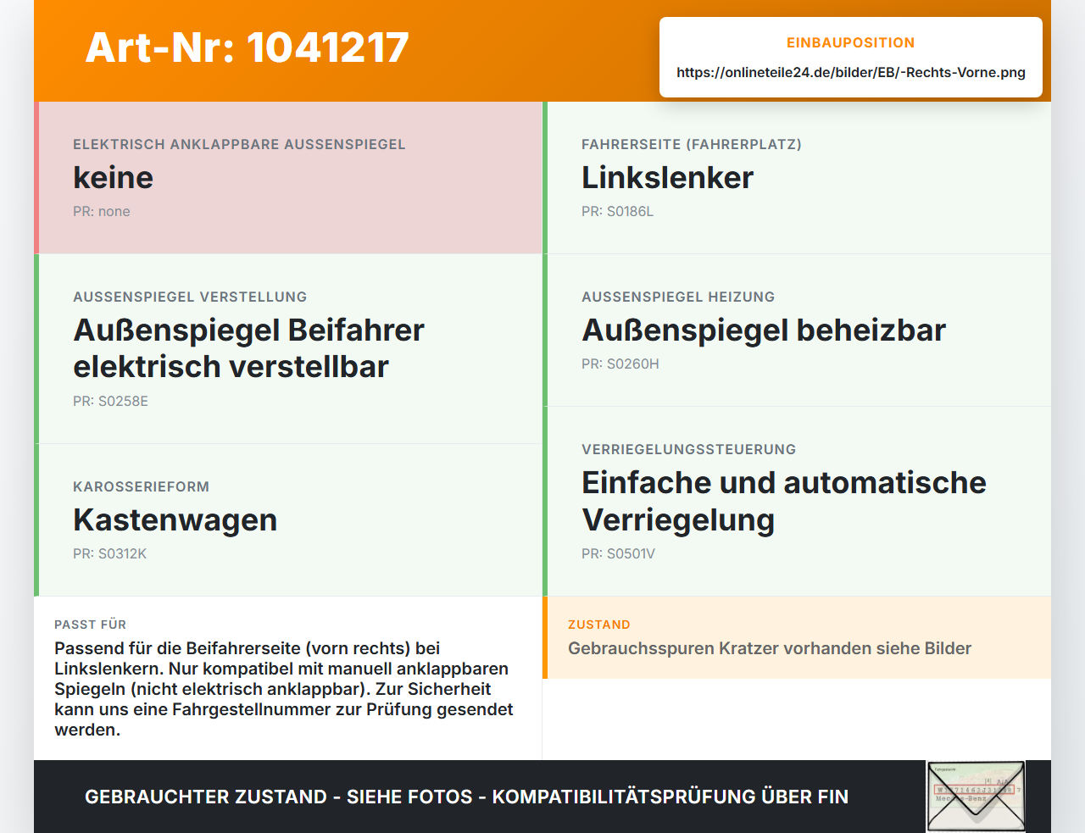Viewport: 1085px width, 833px height.
Task: Open the Rechts-Vorne.png Einbauposition image URL
Action: point(851,72)
